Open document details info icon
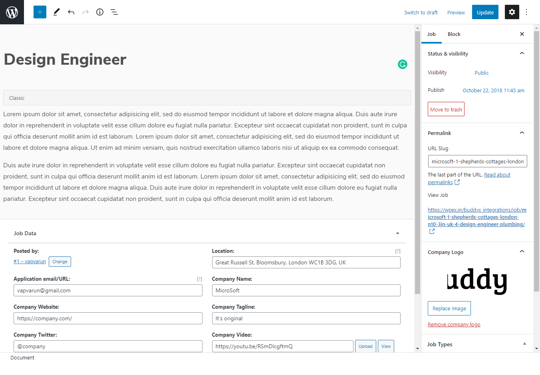Viewport: 540px width, 375px height. point(100,12)
